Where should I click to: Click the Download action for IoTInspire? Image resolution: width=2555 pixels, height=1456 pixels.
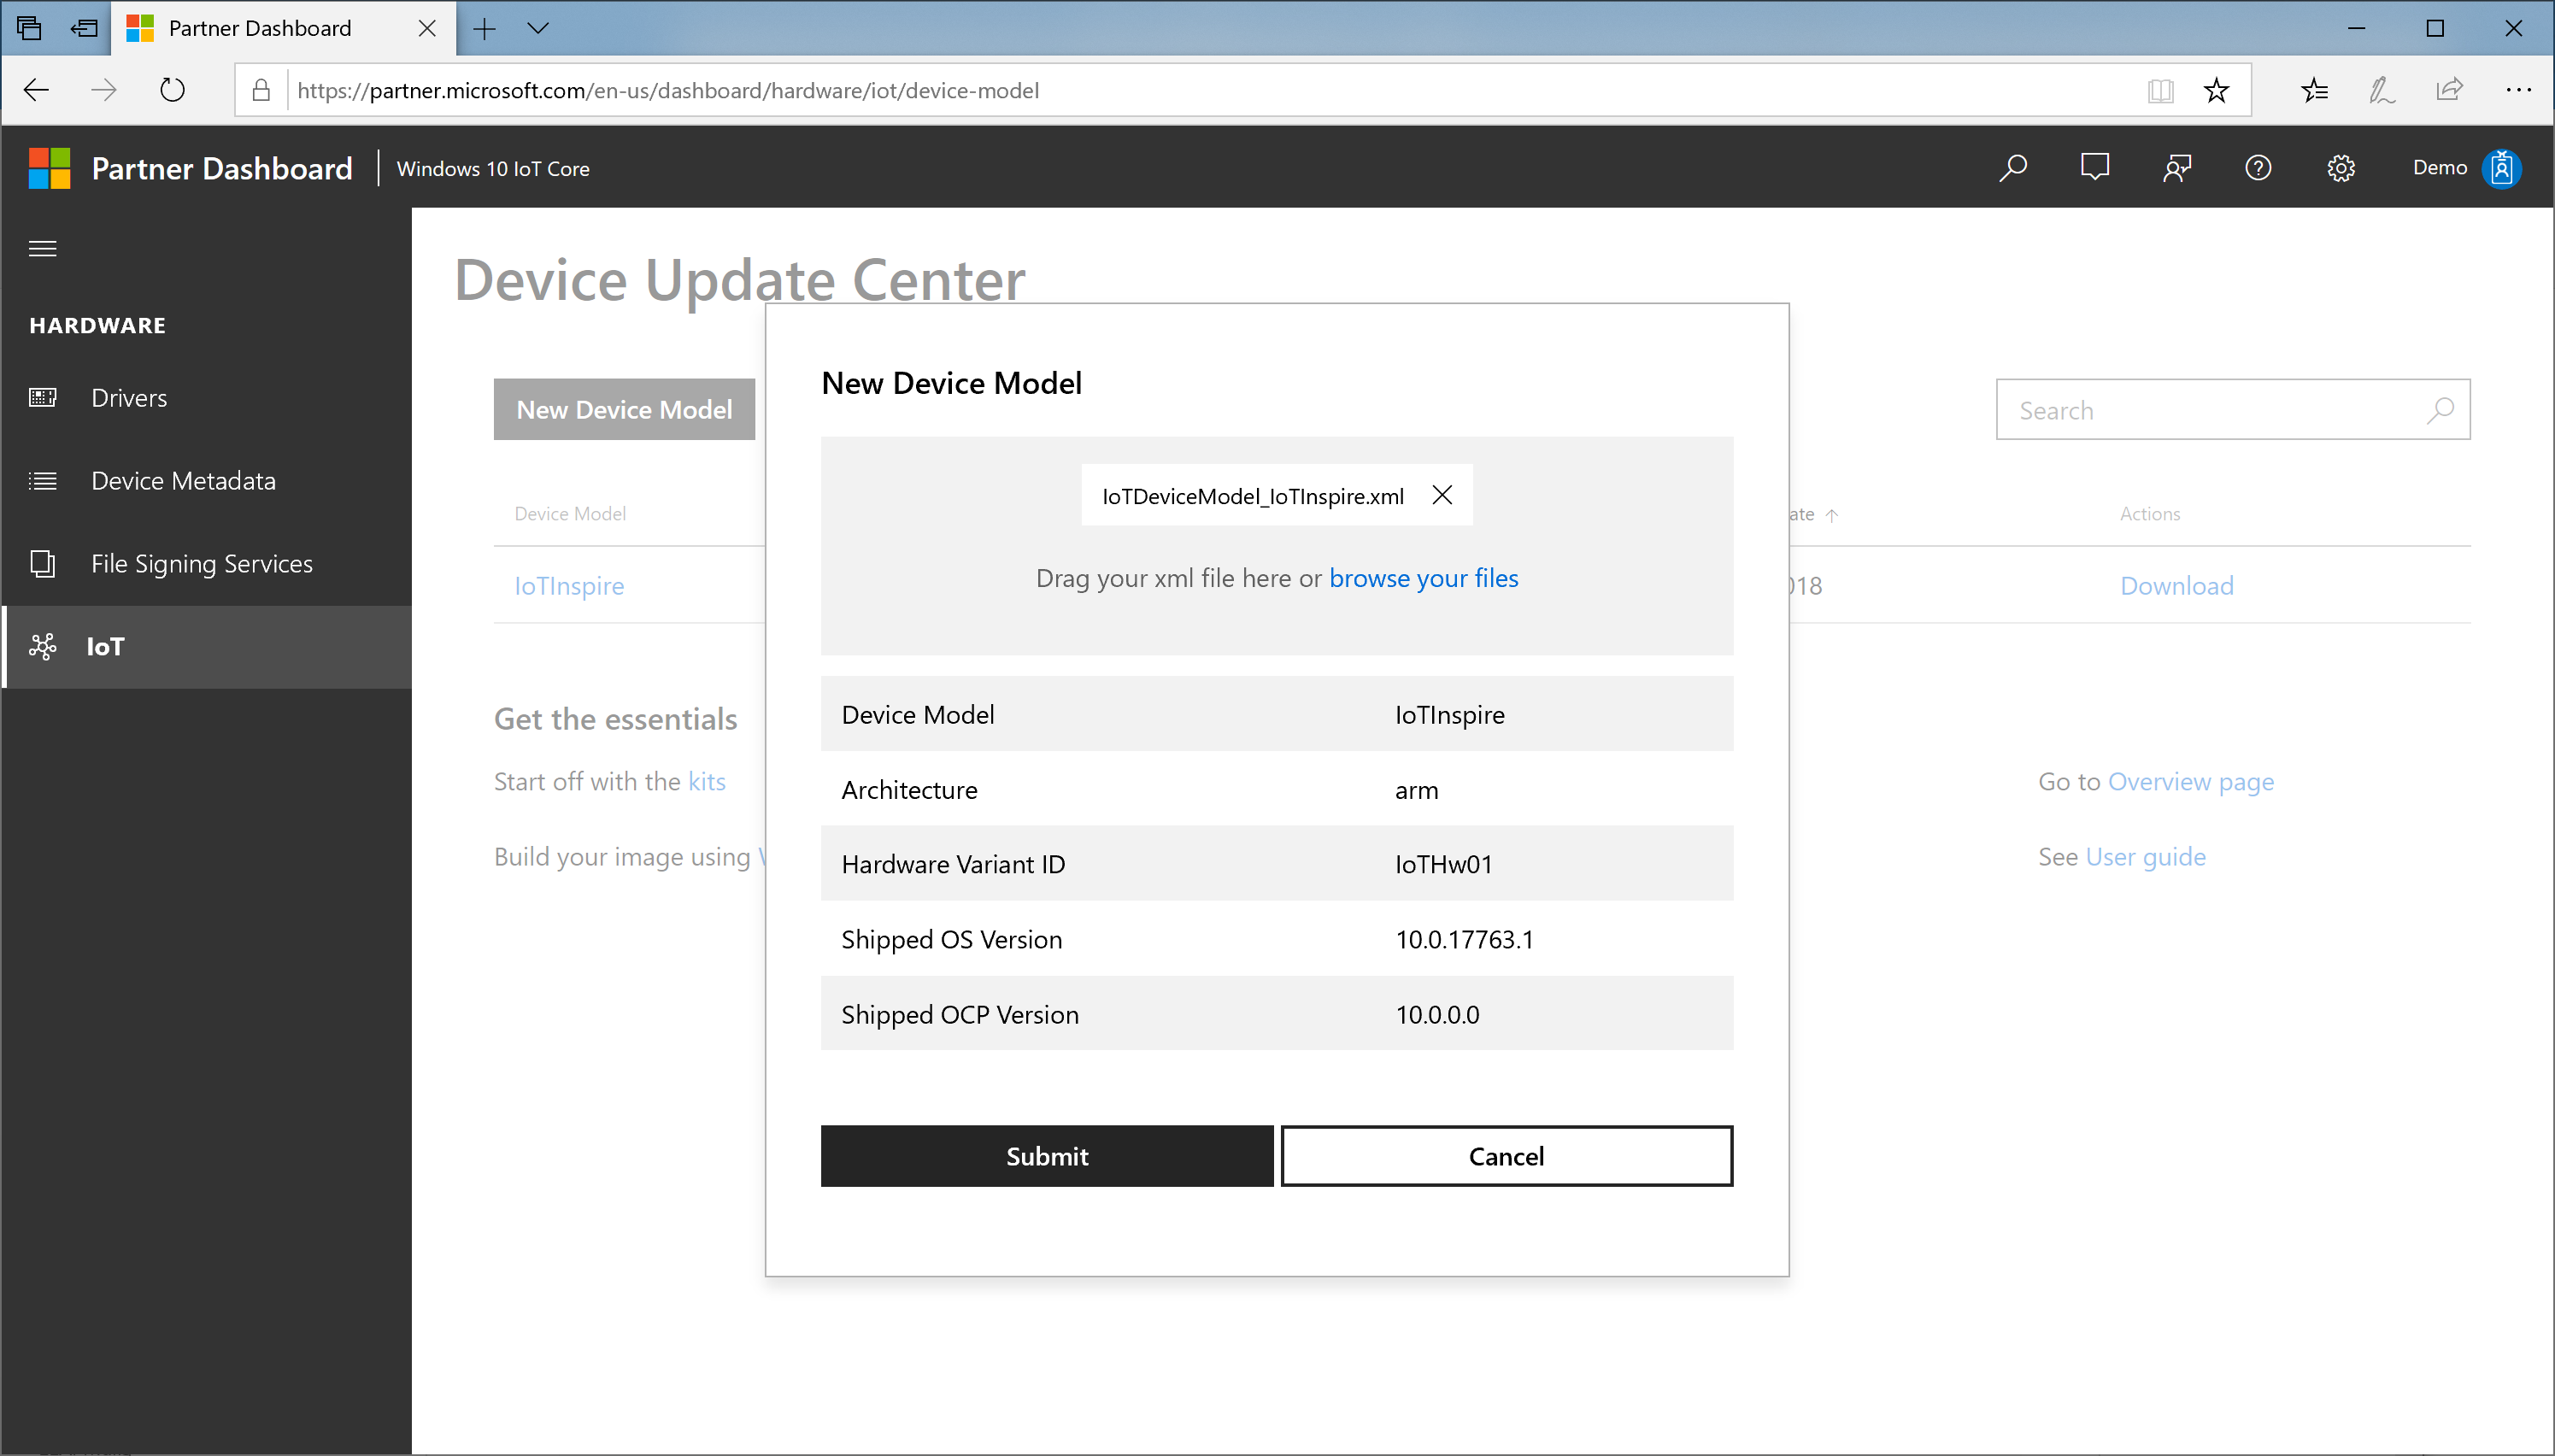point(2176,584)
